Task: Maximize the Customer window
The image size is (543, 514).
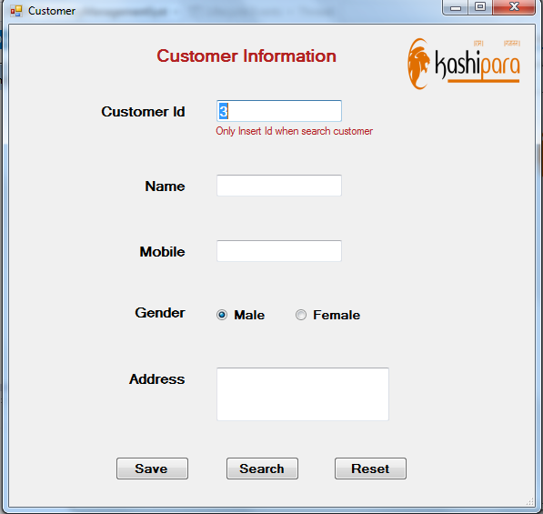Action: click(x=480, y=7)
